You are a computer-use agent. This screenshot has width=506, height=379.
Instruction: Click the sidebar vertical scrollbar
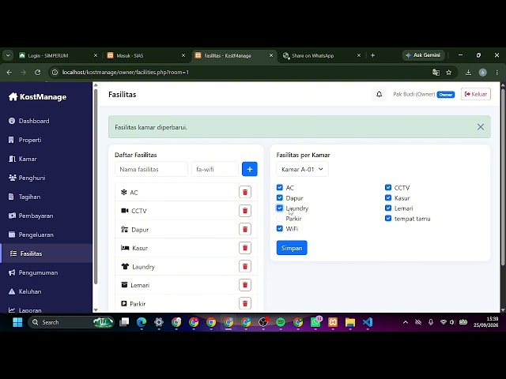[96, 187]
